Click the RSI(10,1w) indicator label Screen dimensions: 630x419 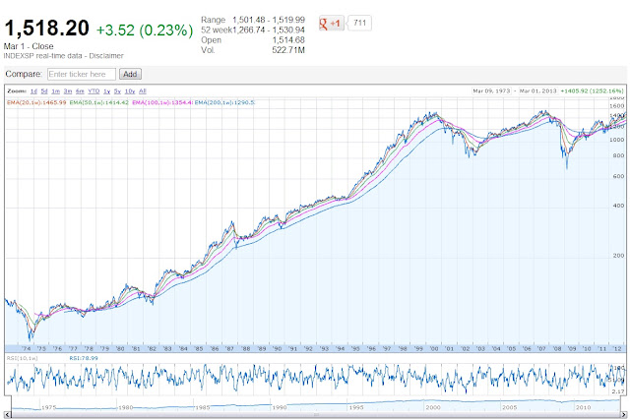[22, 358]
